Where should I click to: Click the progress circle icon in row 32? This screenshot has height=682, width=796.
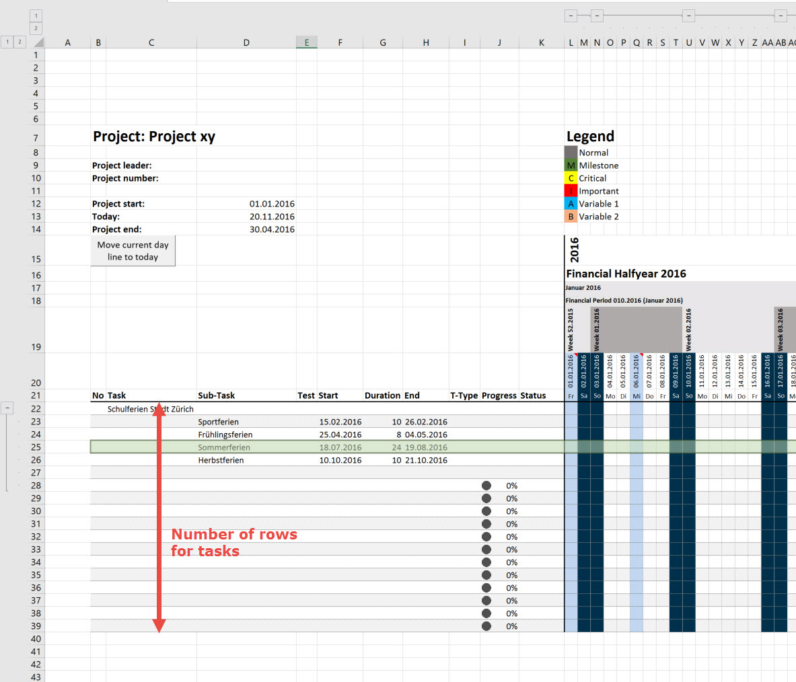tap(486, 536)
